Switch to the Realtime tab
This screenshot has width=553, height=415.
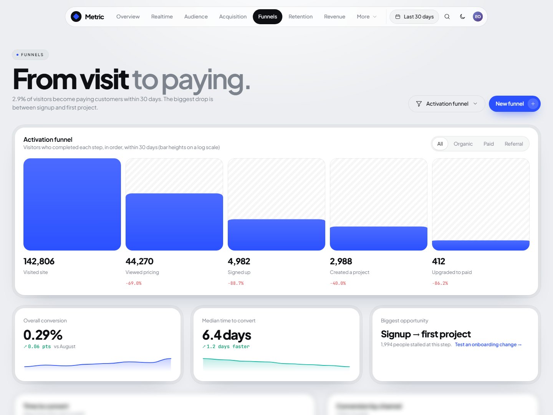coord(162,17)
